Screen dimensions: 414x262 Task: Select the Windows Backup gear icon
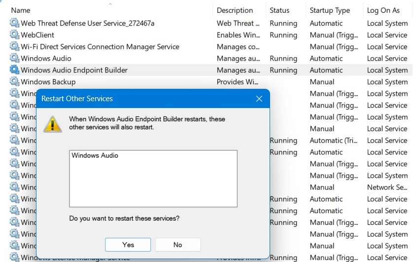14,81
